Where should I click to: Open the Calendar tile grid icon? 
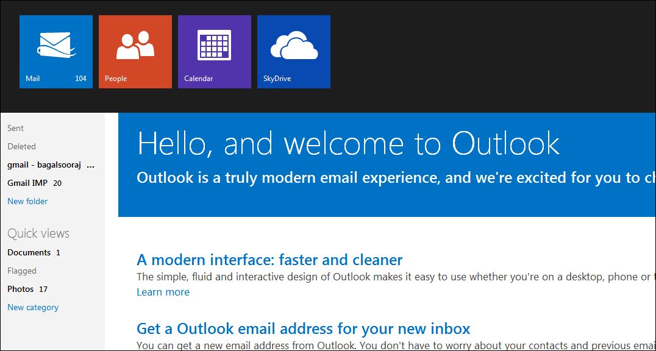[x=214, y=46]
